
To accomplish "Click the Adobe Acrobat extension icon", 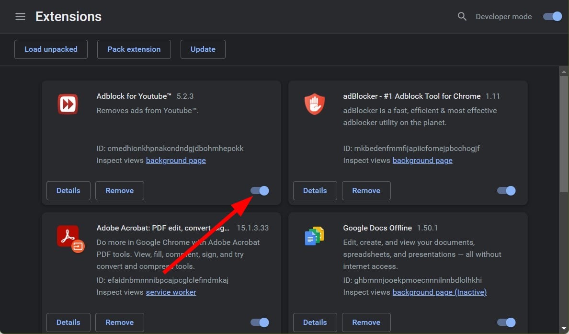I will coord(71,239).
